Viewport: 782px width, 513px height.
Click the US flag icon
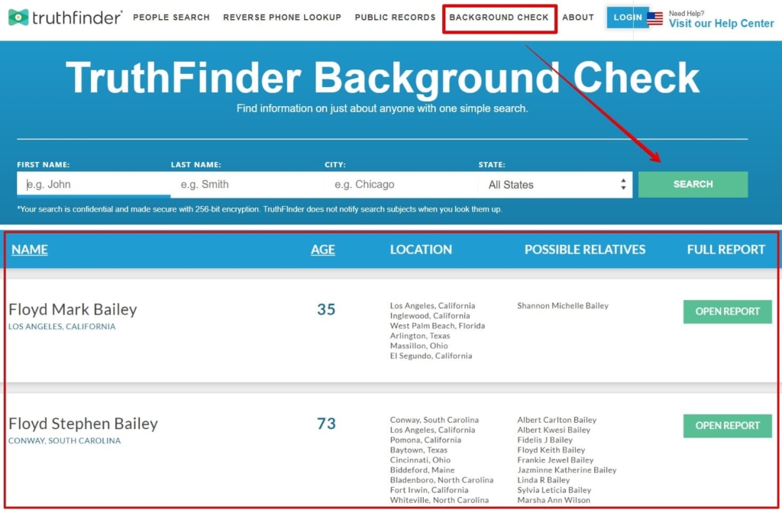click(654, 18)
